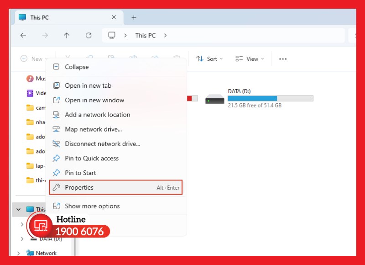The image size is (365, 265).
Task: Choose Pin to Quick access
Action: pos(116,158)
